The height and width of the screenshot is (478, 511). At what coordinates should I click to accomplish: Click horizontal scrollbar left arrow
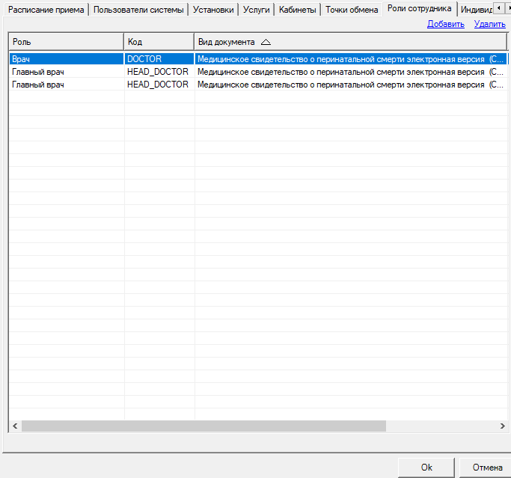pyautogui.click(x=15, y=426)
